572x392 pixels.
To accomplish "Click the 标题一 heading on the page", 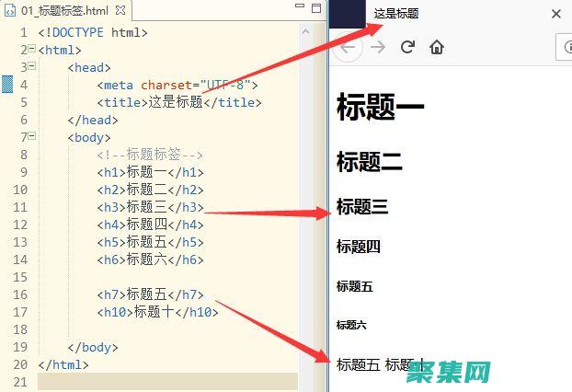I will pyautogui.click(x=381, y=108).
